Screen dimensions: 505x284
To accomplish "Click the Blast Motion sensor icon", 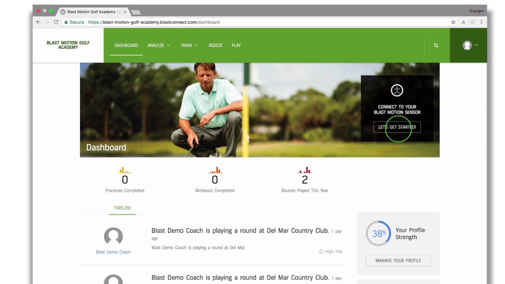I will 397,90.
